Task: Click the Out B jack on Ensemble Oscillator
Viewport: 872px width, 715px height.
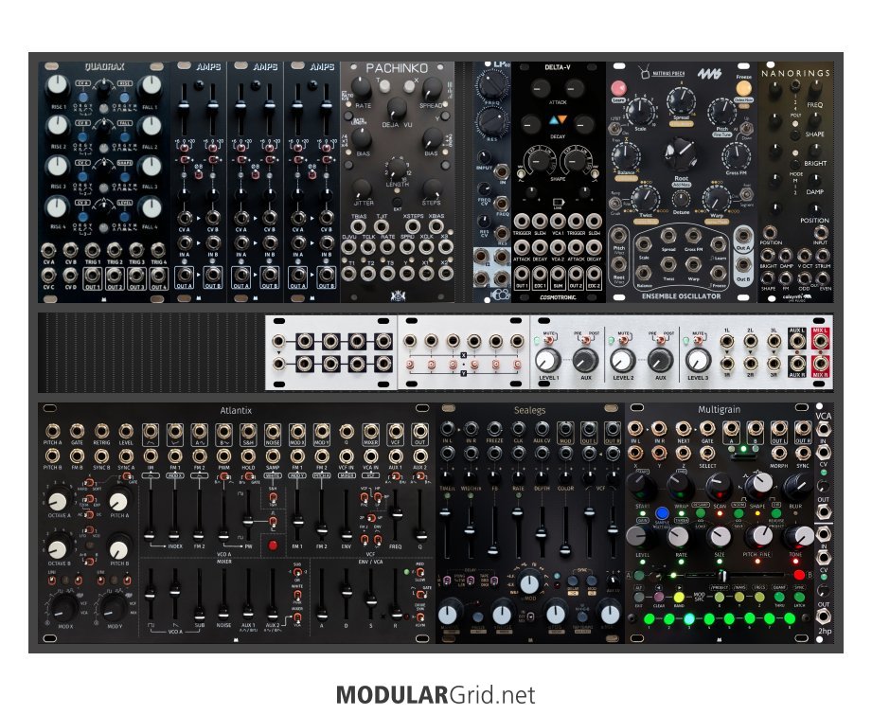Action: coord(743,265)
